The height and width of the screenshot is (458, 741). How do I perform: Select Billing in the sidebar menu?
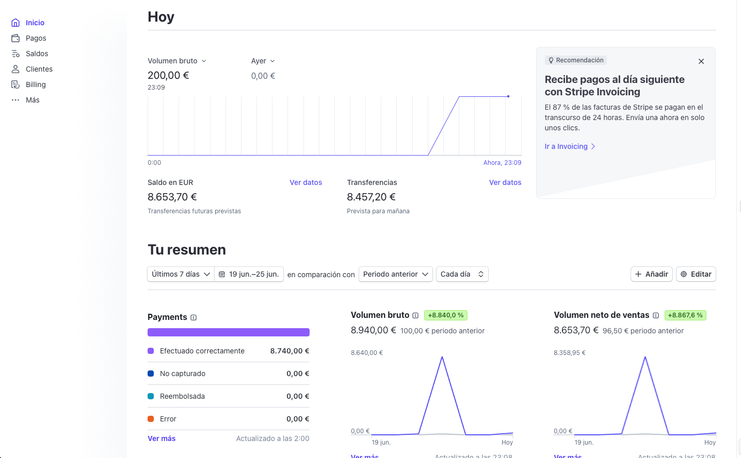[37, 84]
